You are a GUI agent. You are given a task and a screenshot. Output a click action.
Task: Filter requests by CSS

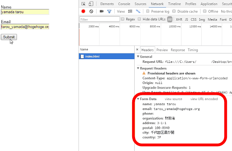[x=193, y=19]
